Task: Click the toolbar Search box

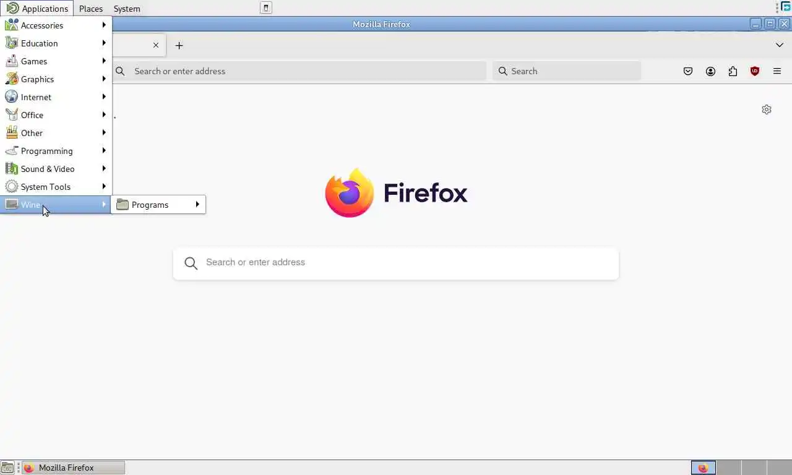Action: 567,71
